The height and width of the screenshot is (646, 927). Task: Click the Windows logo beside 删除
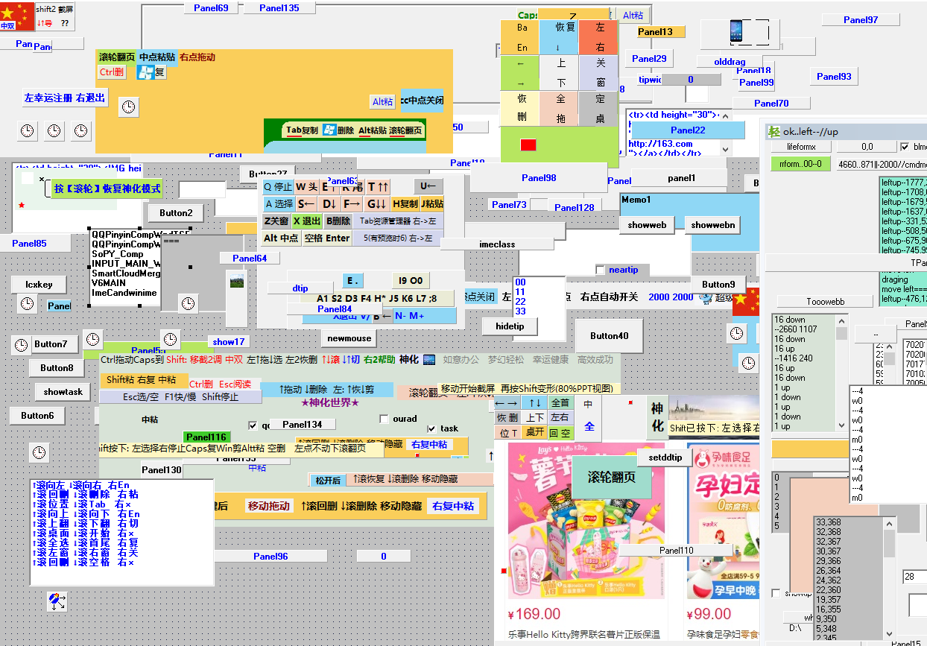pos(329,130)
